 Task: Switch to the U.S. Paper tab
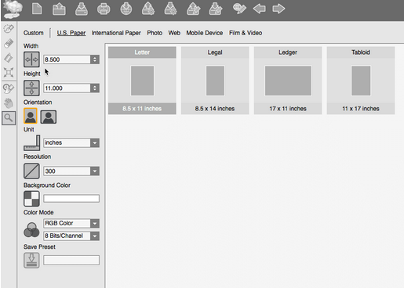(x=71, y=33)
